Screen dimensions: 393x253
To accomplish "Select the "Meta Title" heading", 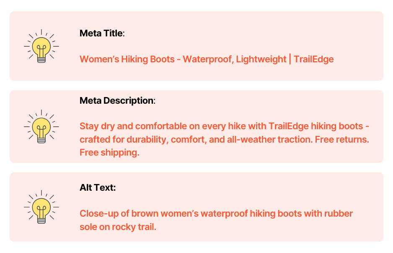I will pos(101,33).
